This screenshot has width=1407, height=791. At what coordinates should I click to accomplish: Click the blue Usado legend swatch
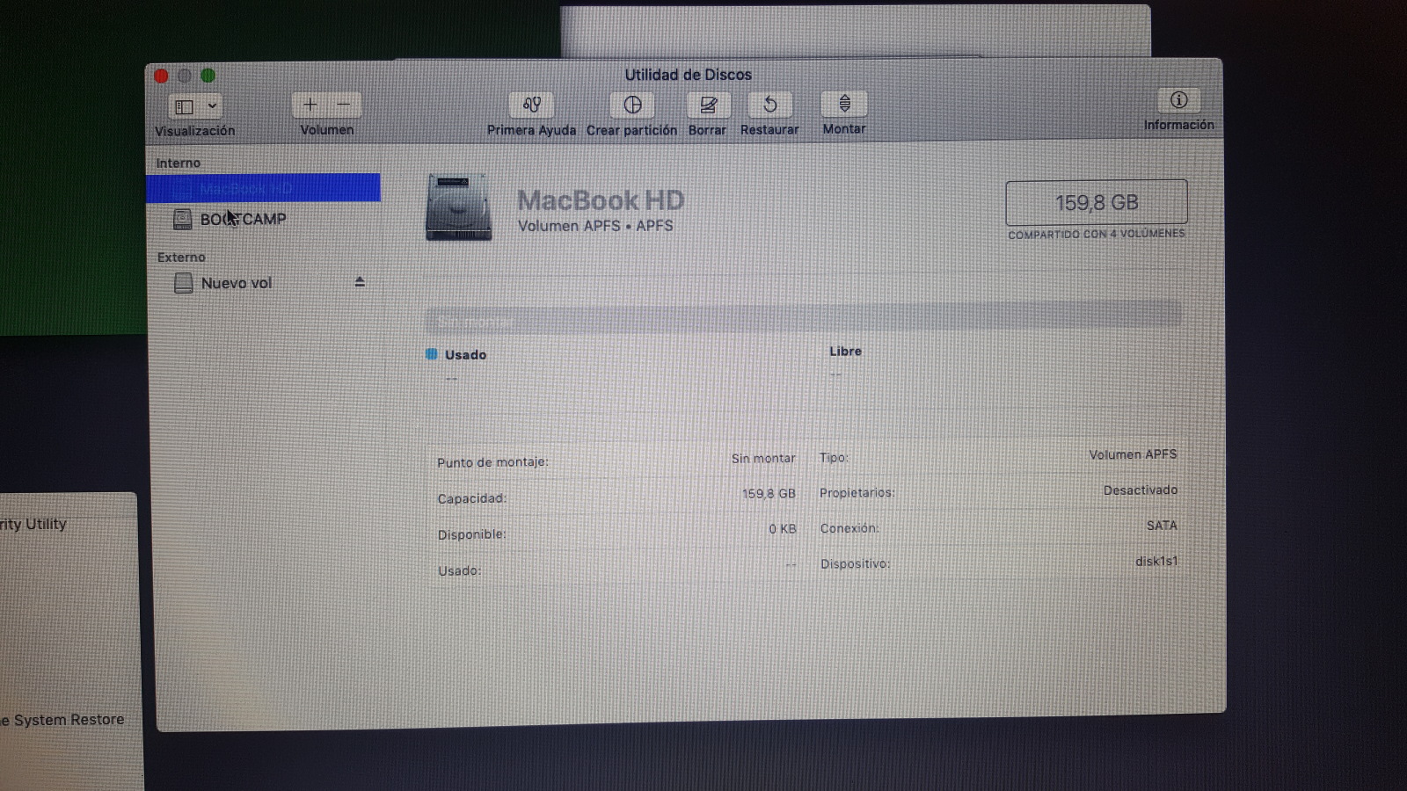432,354
